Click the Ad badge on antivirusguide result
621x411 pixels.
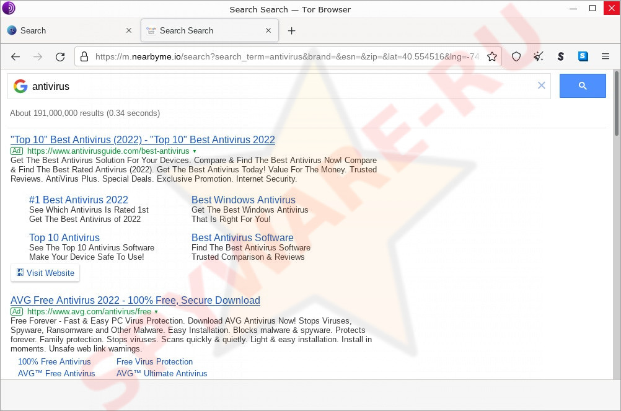click(x=17, y=151)
